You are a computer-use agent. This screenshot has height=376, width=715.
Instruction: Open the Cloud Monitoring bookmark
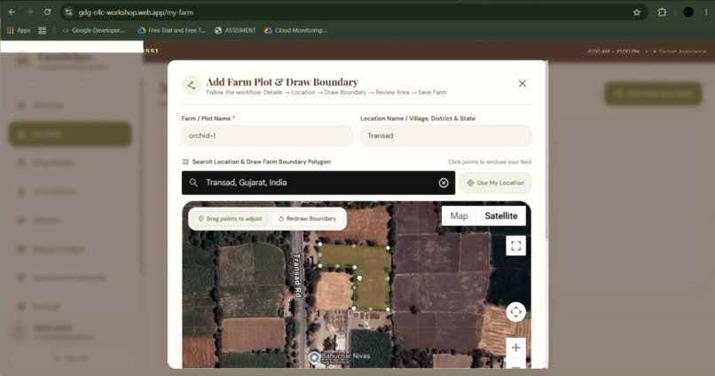pos(295,30)
